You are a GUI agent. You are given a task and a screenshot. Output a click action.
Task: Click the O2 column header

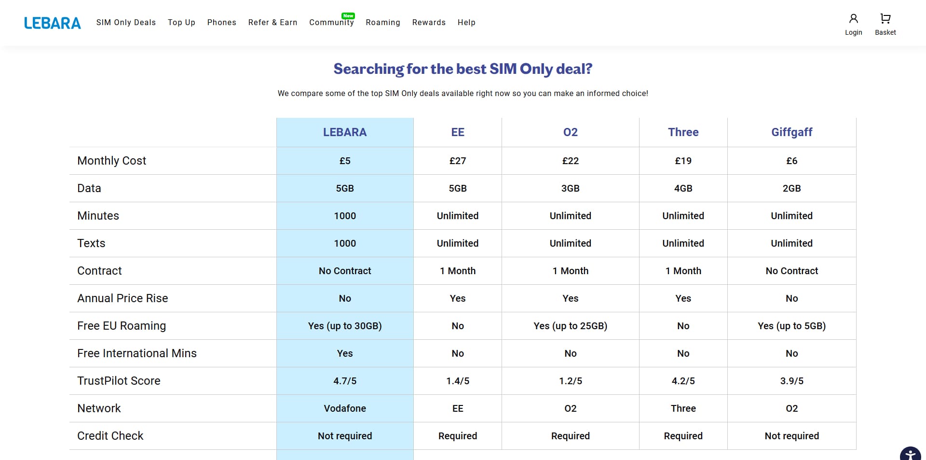coord(571,132)
